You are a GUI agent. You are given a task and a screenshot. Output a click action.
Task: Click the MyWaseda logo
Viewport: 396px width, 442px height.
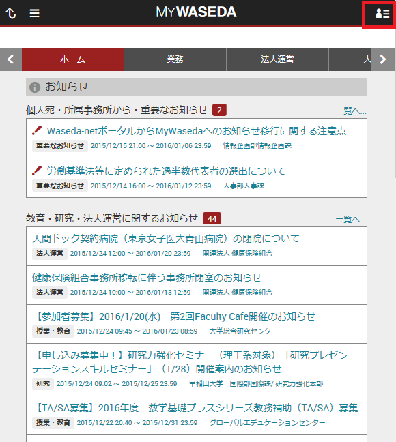[x=196, y=12]
